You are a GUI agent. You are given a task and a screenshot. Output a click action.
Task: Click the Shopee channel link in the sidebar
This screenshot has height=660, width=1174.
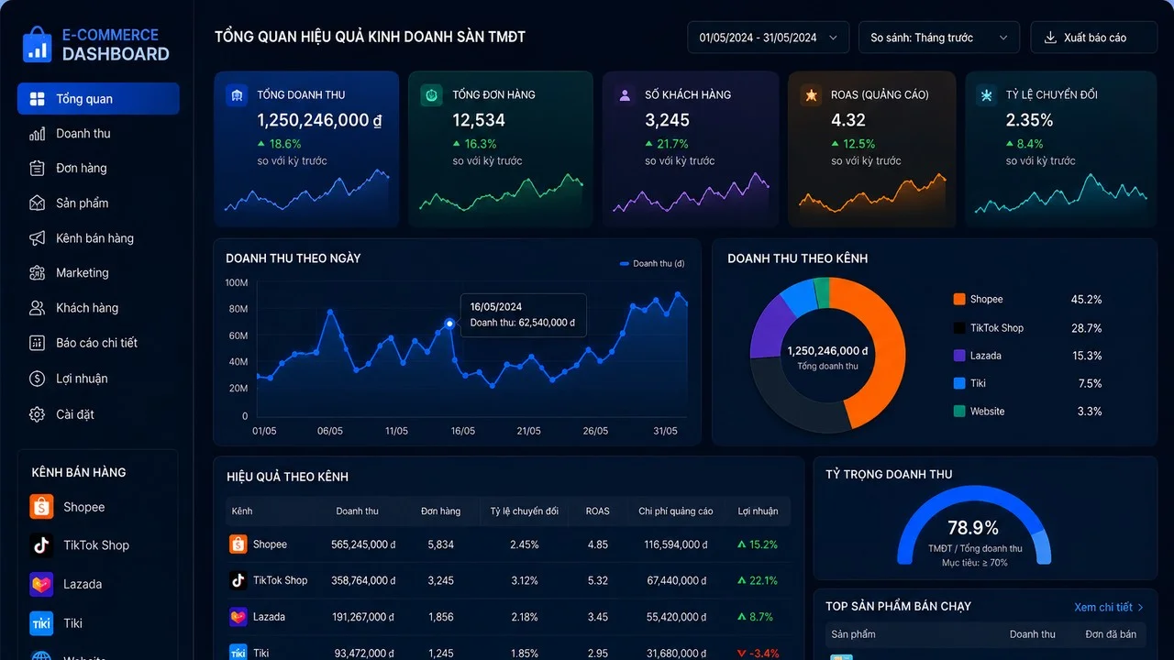68,507
